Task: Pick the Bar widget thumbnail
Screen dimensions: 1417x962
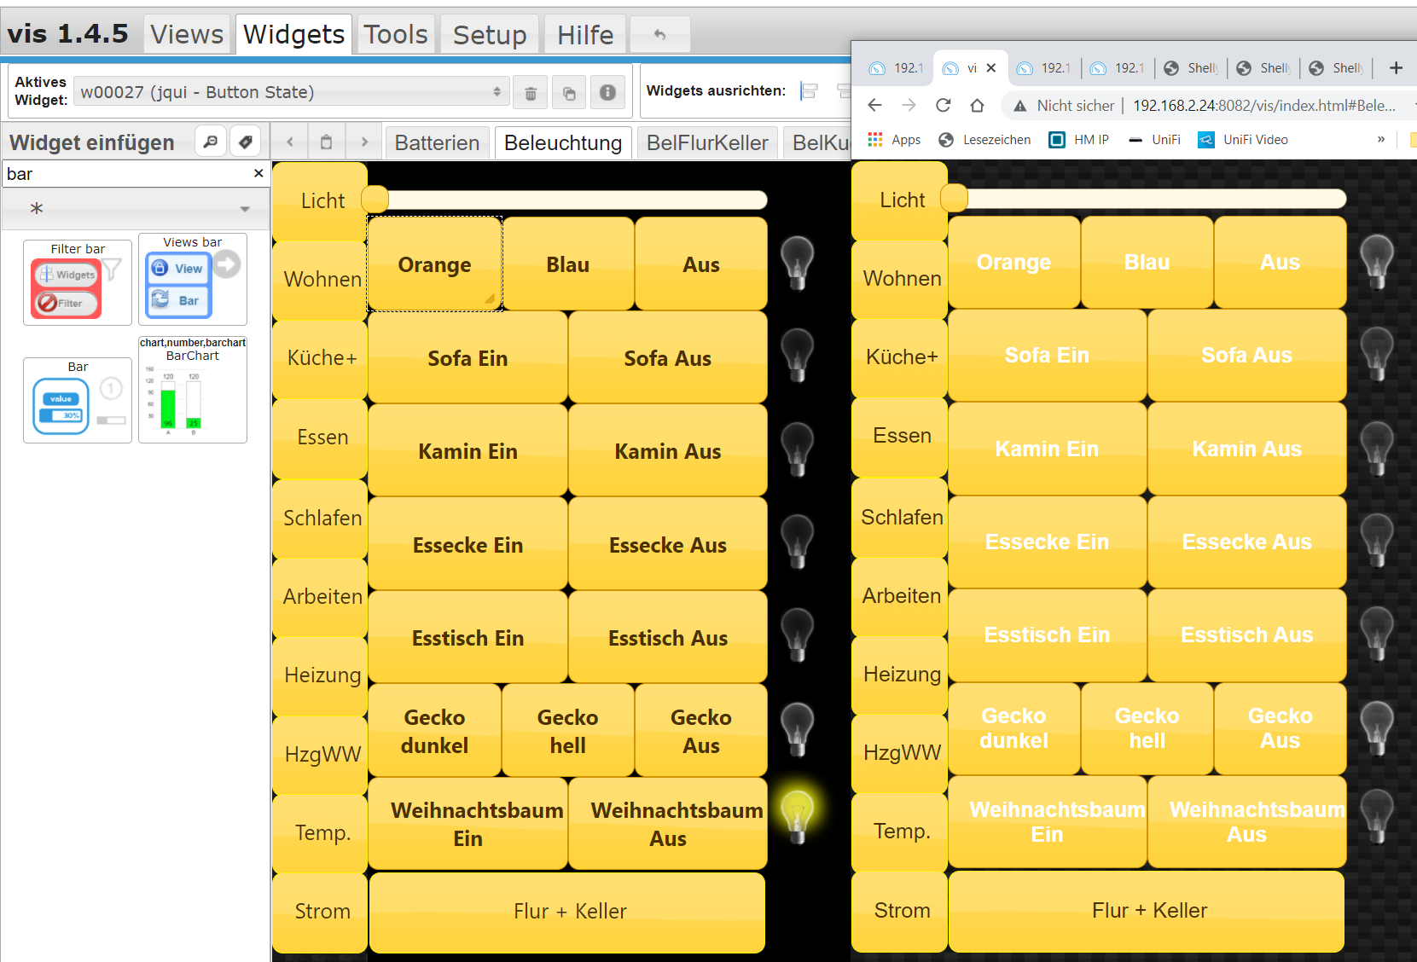Action: (78, 400)
